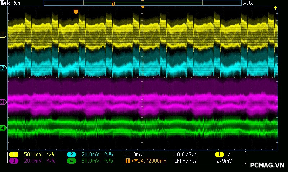Open the 1M points record length setting
Screen dimensions: 288x172
pyautogui.click(x=185, y=161)
